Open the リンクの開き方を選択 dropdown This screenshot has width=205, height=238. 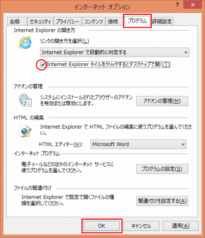(115, 52)
